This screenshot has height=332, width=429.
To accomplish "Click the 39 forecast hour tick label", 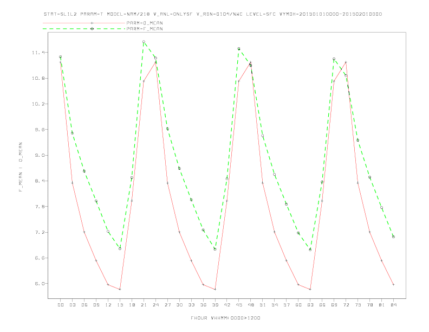I will (x=215, y=305).
